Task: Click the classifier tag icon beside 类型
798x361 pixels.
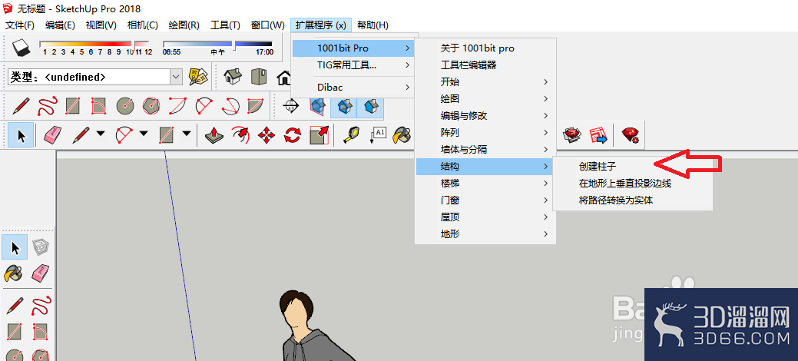Action: tap(198, 77)
